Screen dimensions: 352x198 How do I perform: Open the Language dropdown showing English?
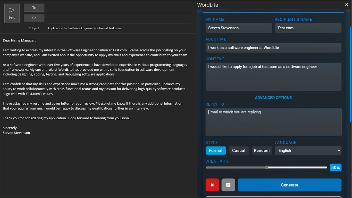pos(308,151)
